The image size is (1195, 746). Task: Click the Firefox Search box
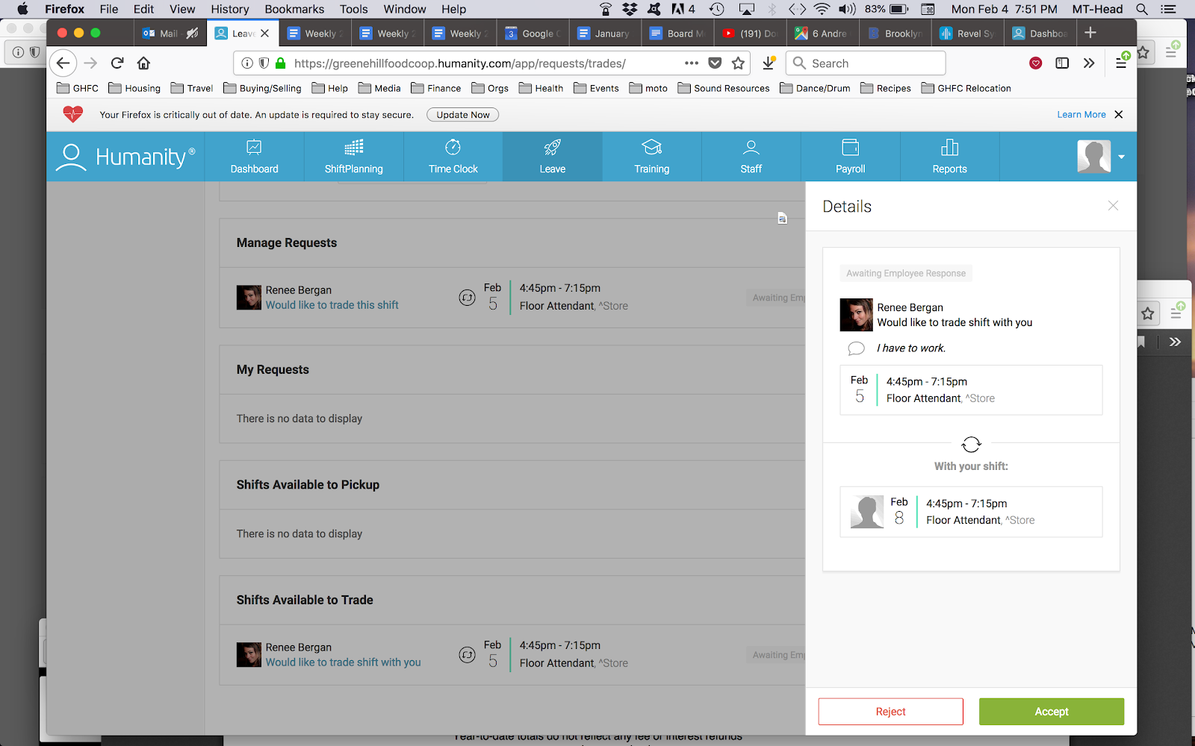click(866, 63)
